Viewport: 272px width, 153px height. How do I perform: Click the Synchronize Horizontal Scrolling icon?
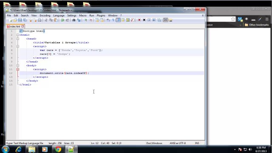pos(102,20)
